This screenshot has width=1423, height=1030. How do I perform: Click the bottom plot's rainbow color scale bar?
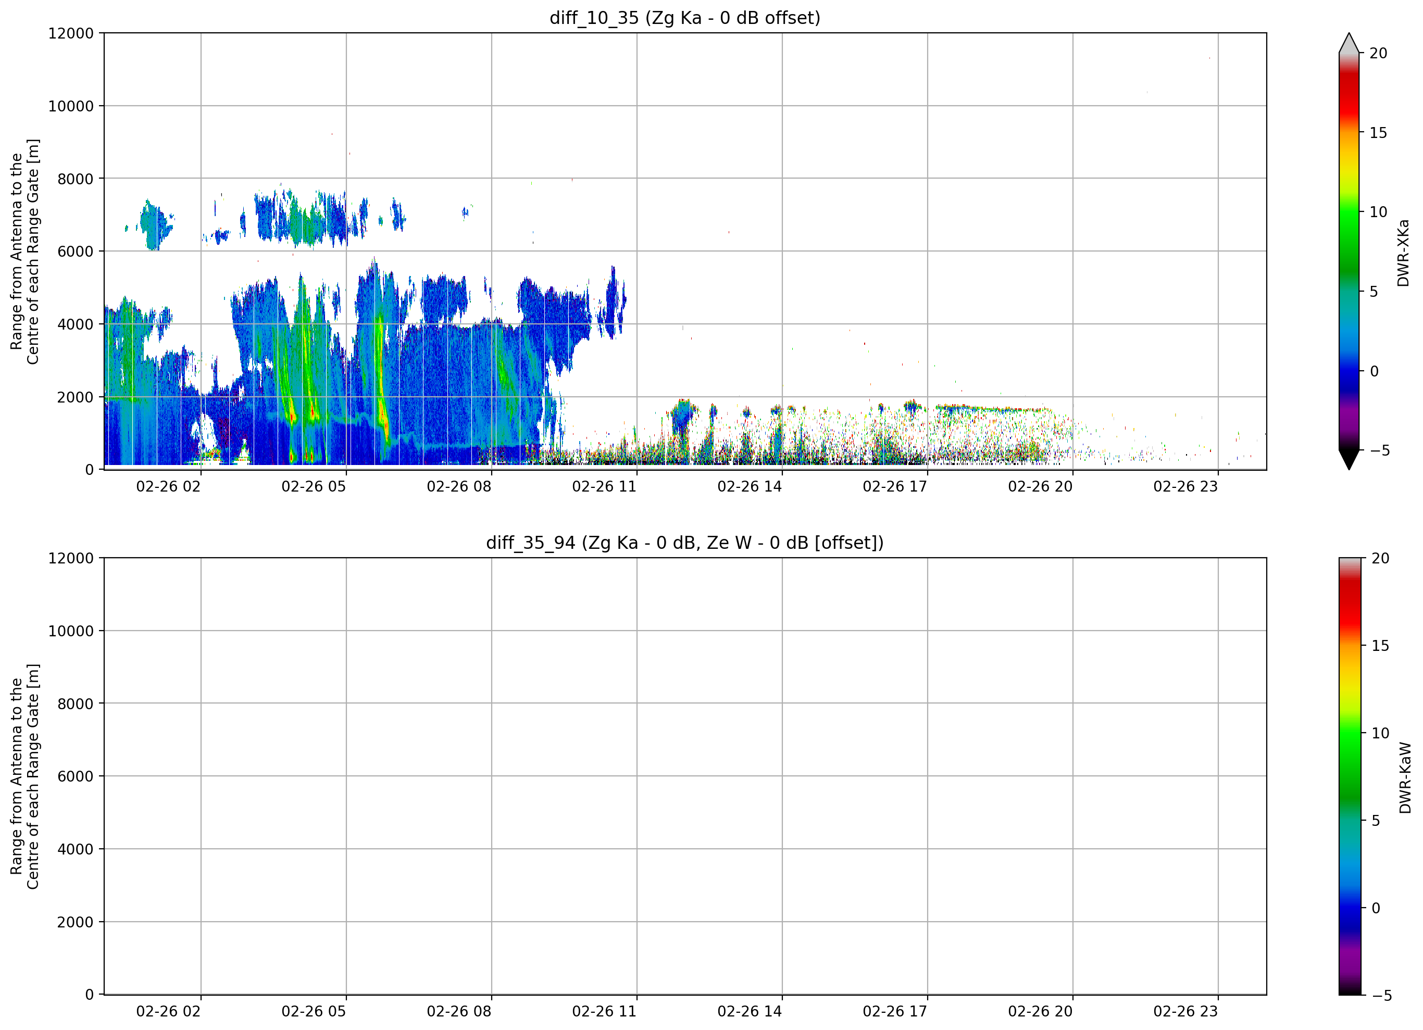click(1350, 776)
